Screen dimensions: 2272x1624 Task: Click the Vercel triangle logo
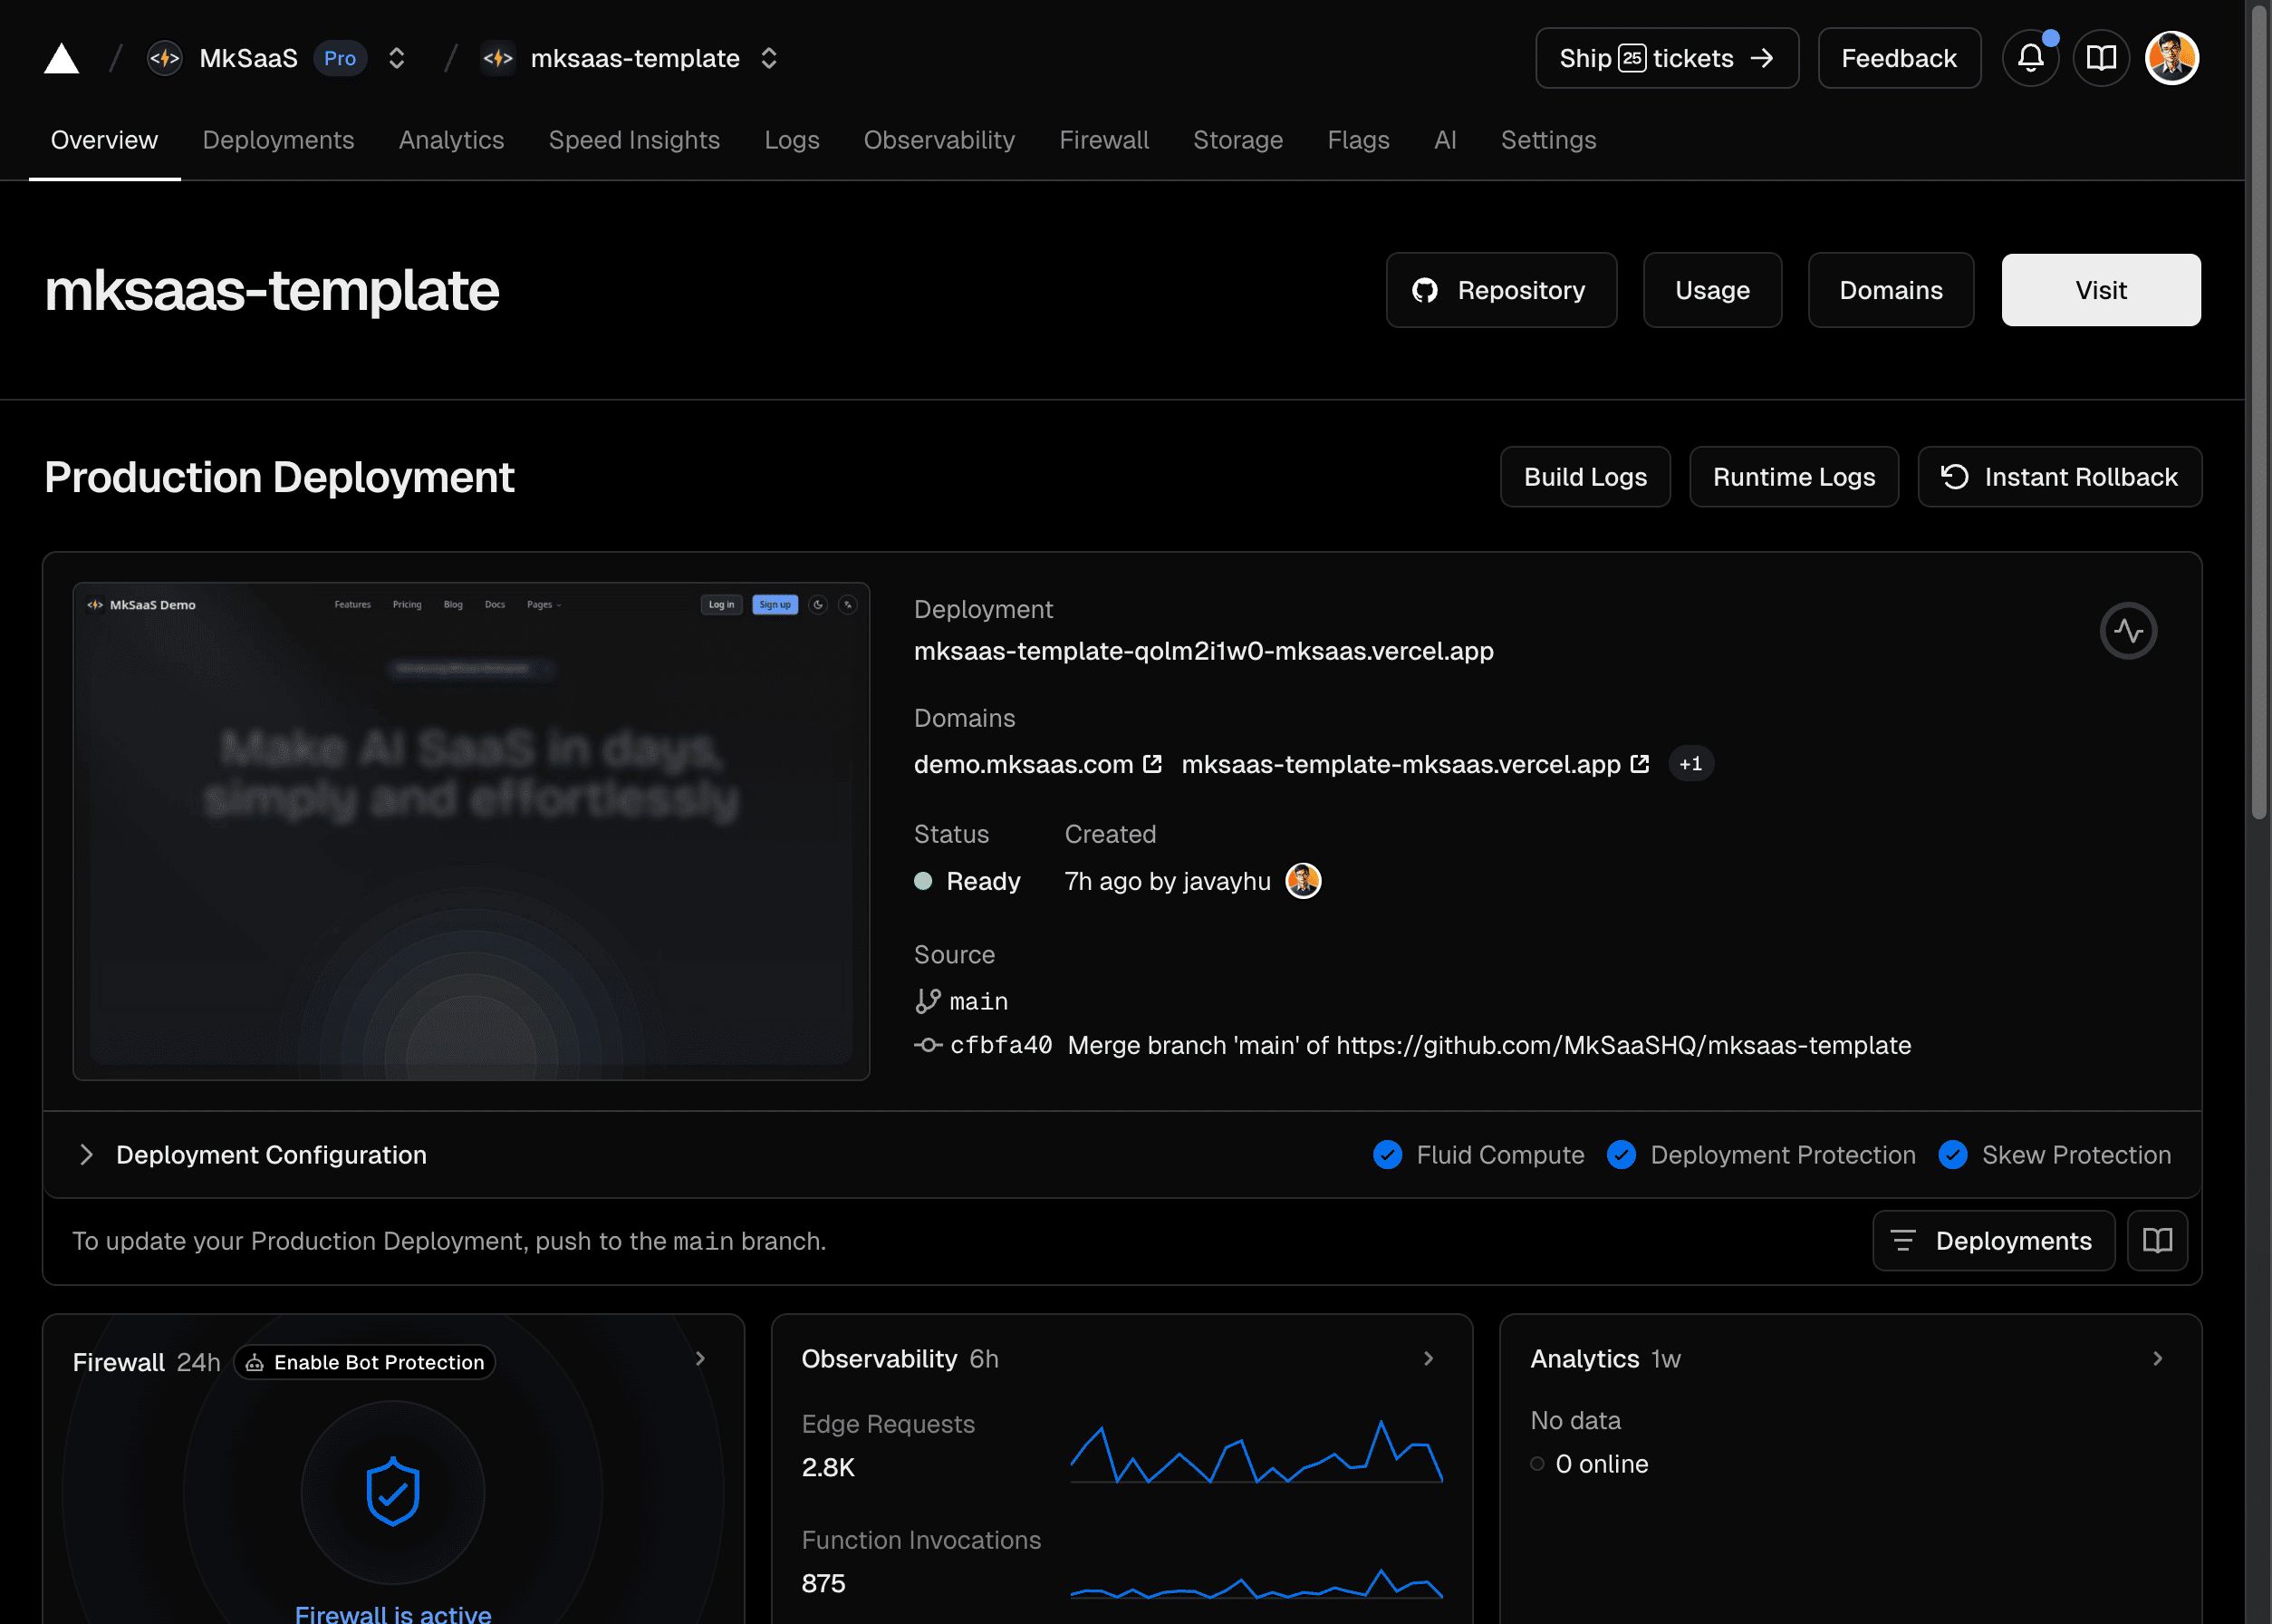point(61,58)
